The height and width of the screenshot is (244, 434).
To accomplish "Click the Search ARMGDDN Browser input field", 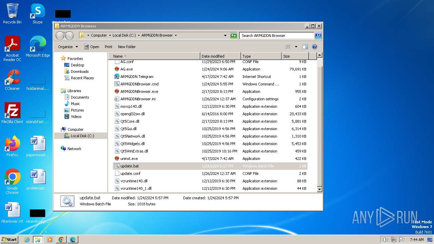I will click(277, 35).
